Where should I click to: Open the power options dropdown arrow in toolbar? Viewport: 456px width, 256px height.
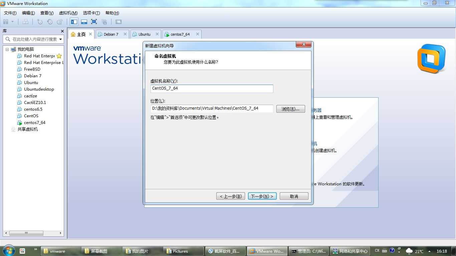13,22
